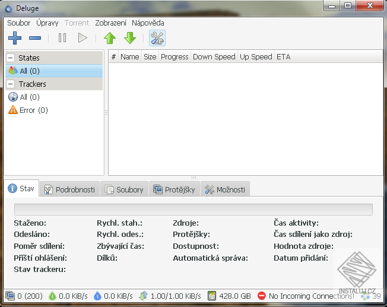The width and height of the screenshot is (387, 307).
Task: Click the Zdroje: label
Action: tap(186, 223)
